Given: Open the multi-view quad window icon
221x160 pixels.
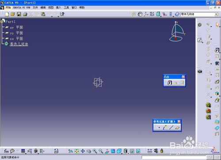Looking at the screenshot, I should (x=113, y=151).
